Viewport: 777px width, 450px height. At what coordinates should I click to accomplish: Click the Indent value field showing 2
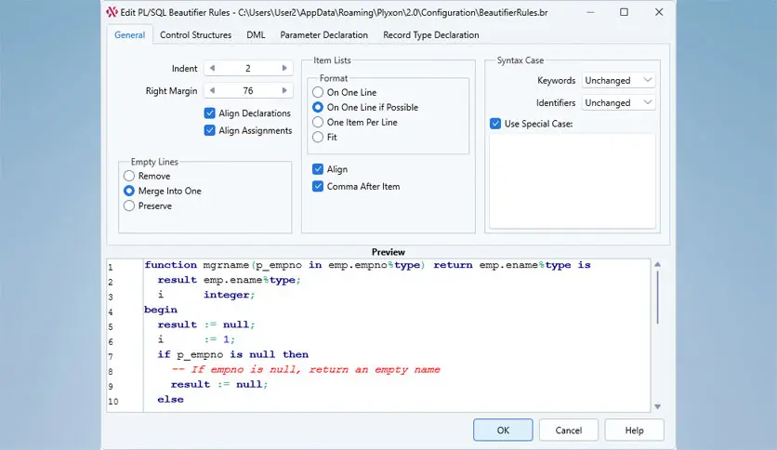click(x=248, y=69)
